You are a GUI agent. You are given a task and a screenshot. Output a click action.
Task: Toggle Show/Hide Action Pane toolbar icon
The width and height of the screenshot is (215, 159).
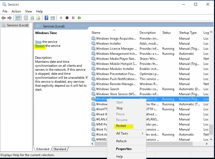click(x=53, y=18)
